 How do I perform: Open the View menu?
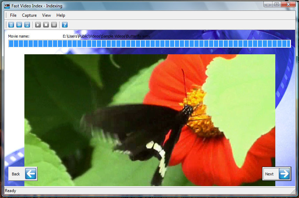point(46,15)
